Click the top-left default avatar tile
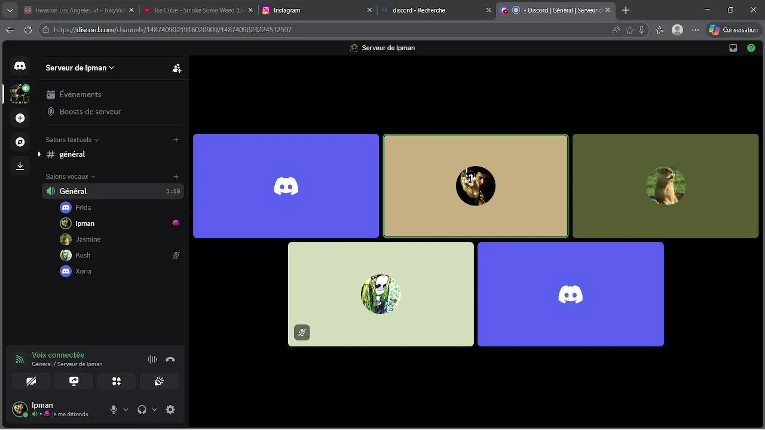The width and height of the screenshot is (765, 430). pos(286,186)
